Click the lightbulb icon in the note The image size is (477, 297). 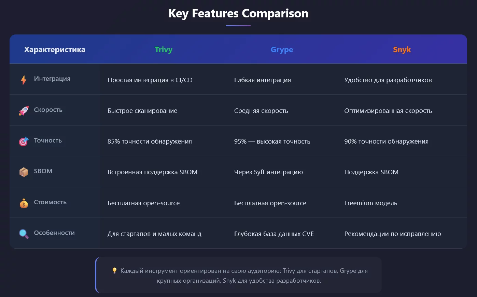(115, 270)
